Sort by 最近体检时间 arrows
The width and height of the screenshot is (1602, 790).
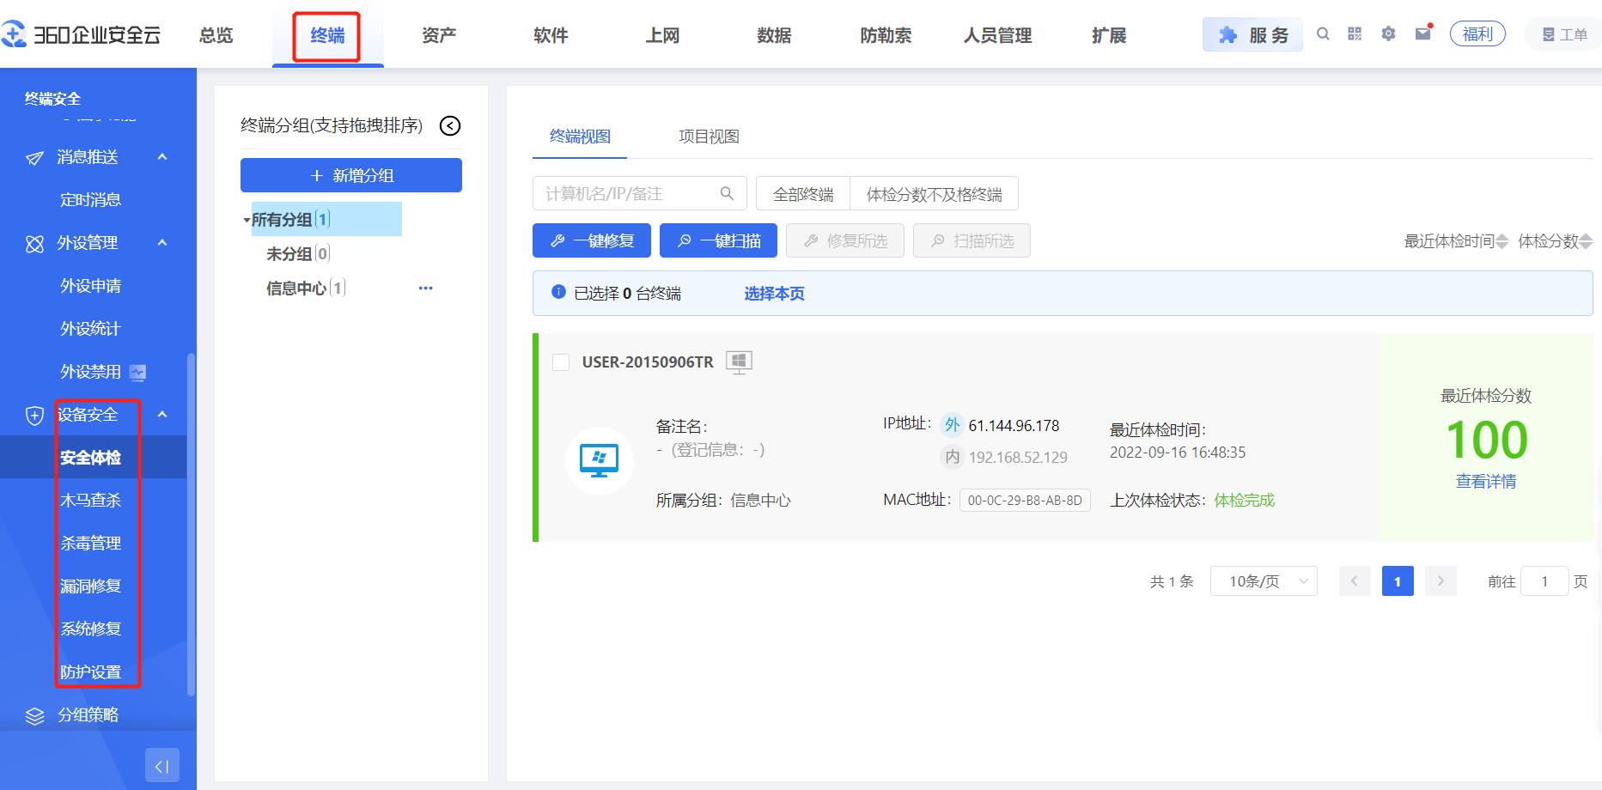coord(1501,241)
